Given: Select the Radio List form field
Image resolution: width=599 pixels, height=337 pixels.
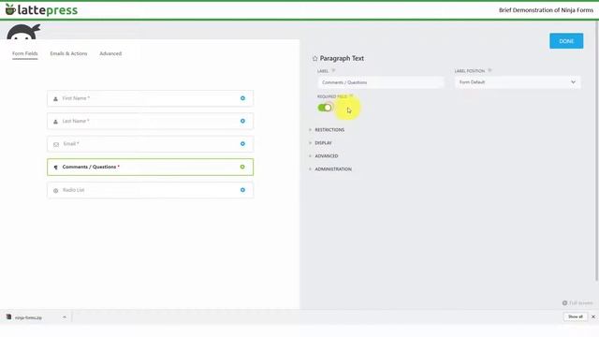Looking at the screenshot, I should [150, 190].
